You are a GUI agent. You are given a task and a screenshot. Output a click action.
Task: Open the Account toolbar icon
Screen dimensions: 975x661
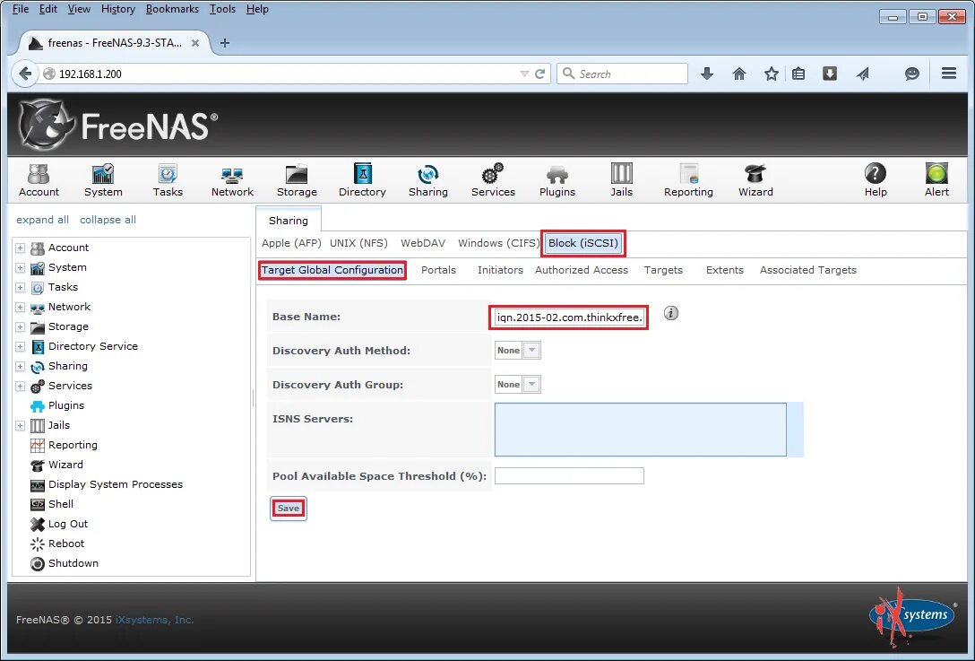click(39, 180)
